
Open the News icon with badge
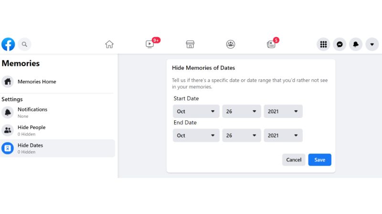271,44
